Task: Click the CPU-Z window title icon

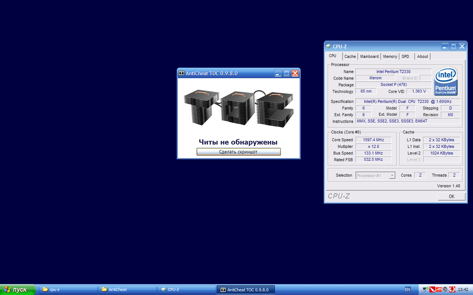Action: (x=329, y=46)
